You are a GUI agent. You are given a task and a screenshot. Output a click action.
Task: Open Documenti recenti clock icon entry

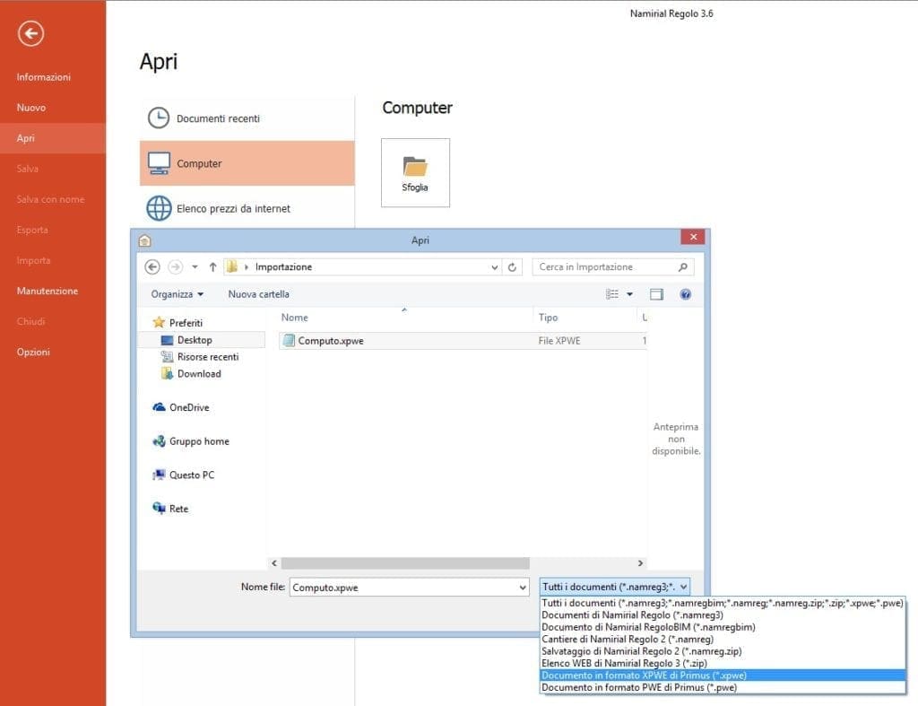[247, 118]
